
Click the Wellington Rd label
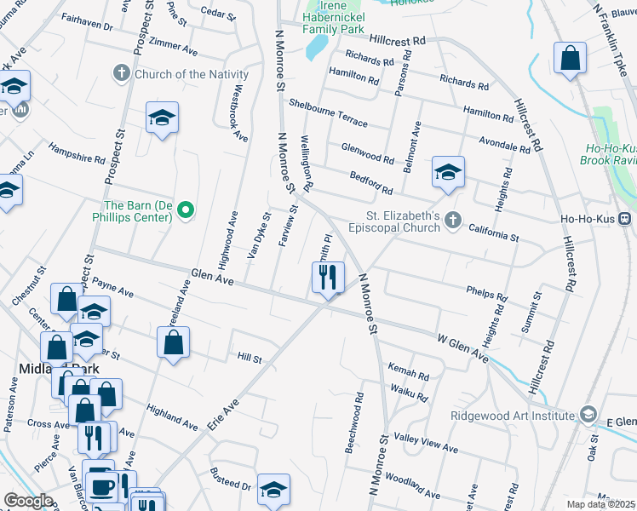pos(307,164)
